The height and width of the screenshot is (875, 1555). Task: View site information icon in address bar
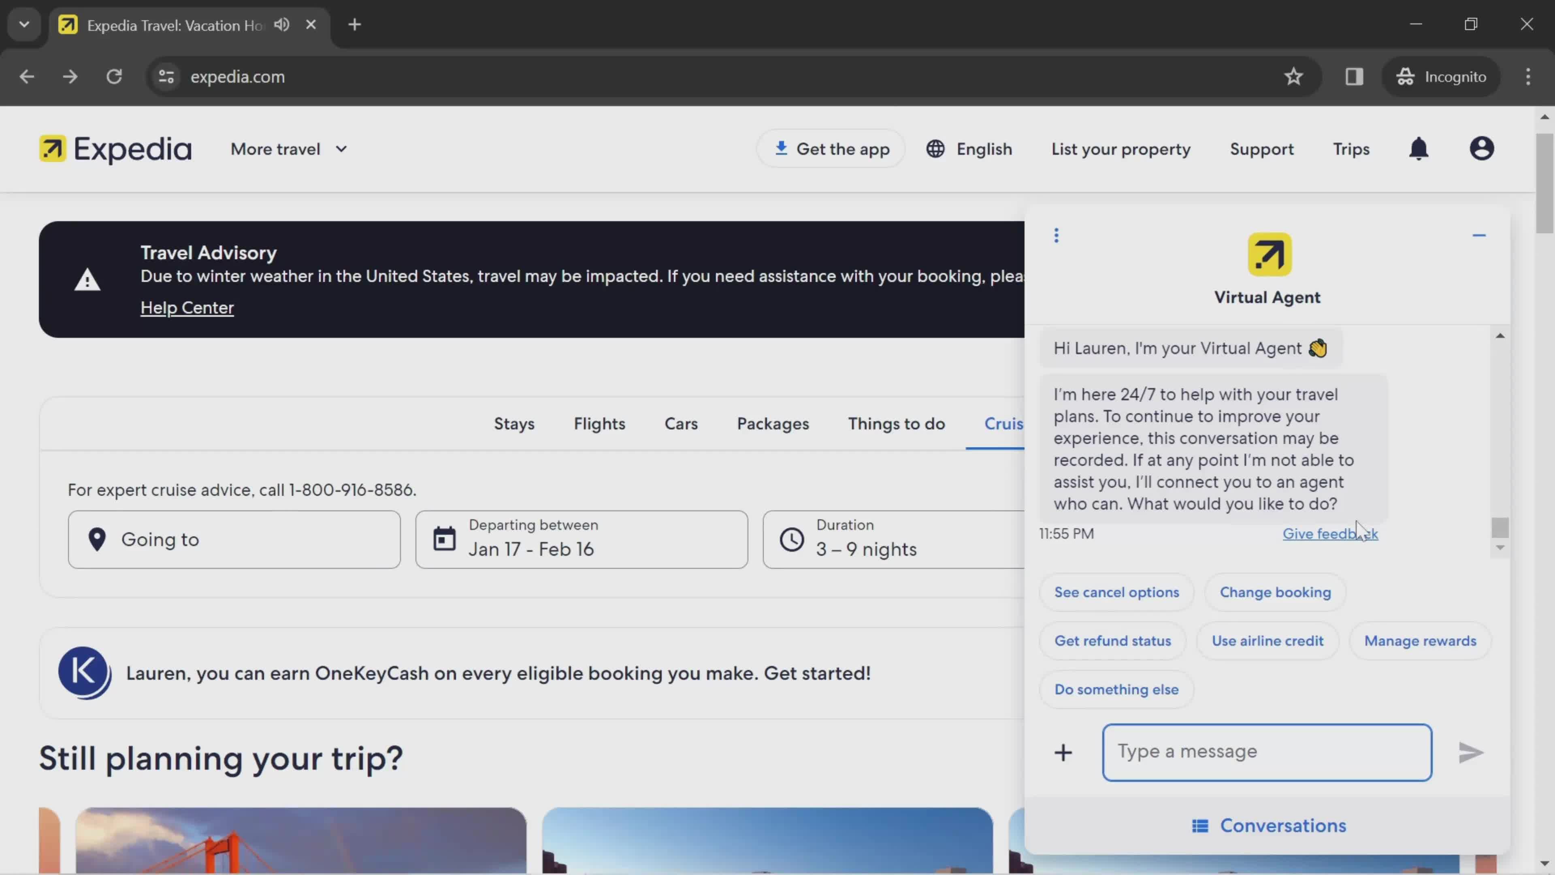(x=166, y=77)
